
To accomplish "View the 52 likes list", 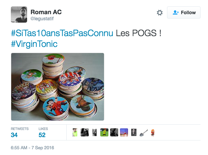I will (x=43, y=133).
